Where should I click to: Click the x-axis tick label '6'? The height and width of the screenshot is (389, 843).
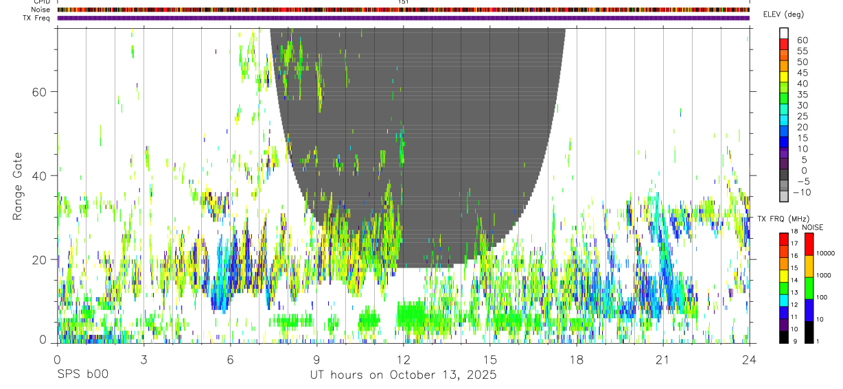(230, 359)
